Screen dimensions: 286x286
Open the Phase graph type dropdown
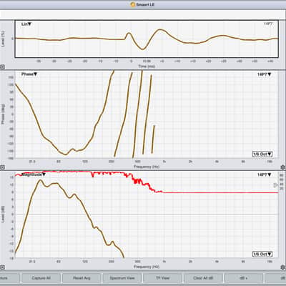[29, 74]
